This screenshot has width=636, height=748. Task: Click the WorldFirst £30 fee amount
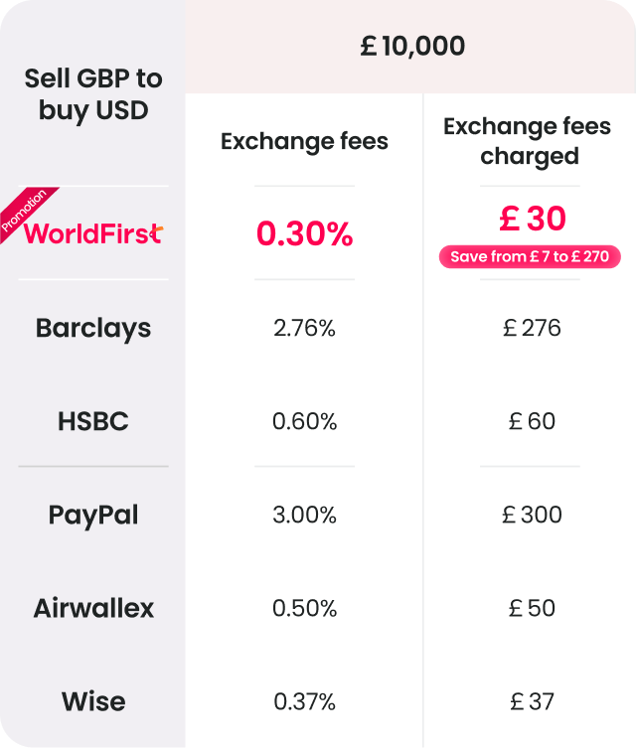click(x=532, y=220)
